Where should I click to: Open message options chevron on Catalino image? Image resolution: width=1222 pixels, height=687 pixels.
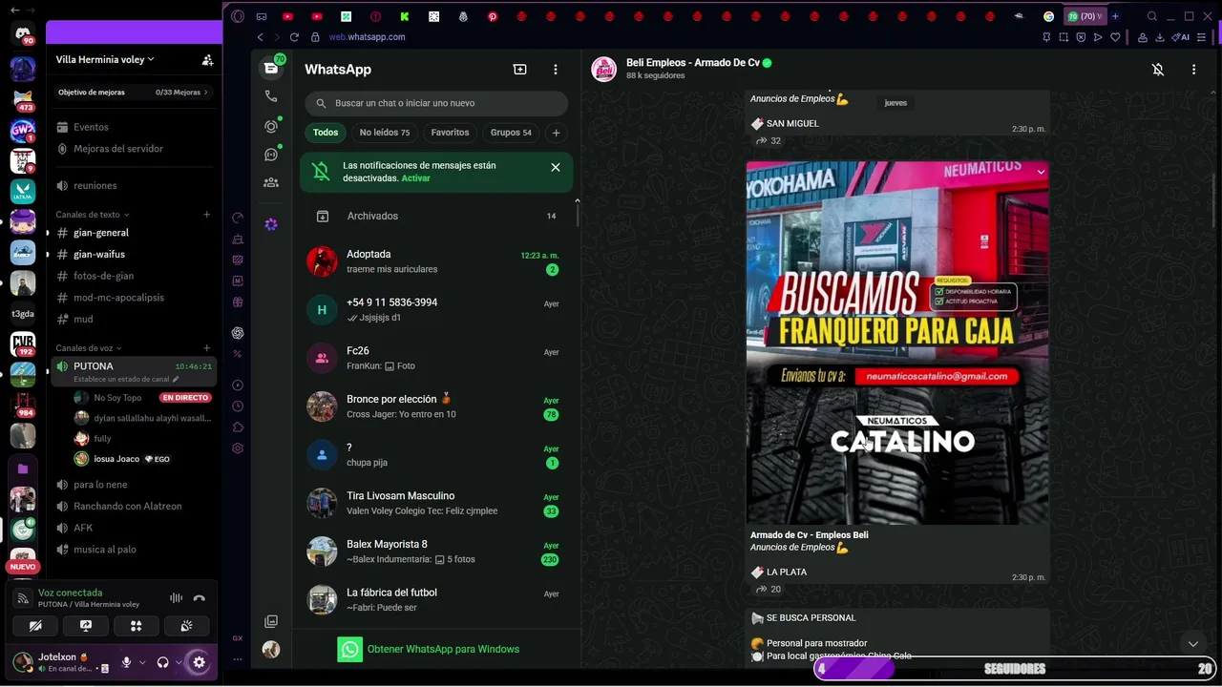(x=1041, y=172)
